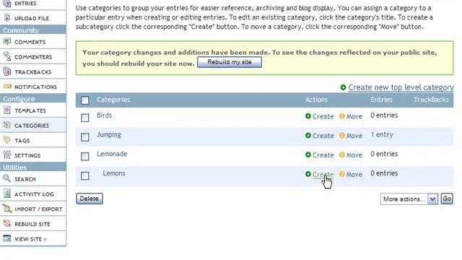Check the Lemons subcategory checkbox
The width and height of the screenshot is (462, 260).
coord(85,175)
